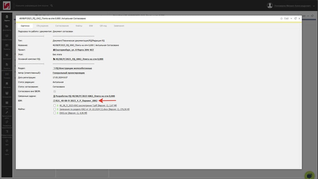
Task: Check the box for the PDF file
Action: [x=54, y=105]
